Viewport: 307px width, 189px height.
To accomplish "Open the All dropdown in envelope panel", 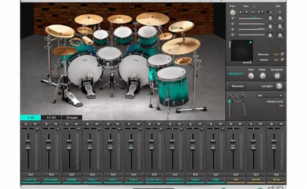I will [x=270, y=95].
